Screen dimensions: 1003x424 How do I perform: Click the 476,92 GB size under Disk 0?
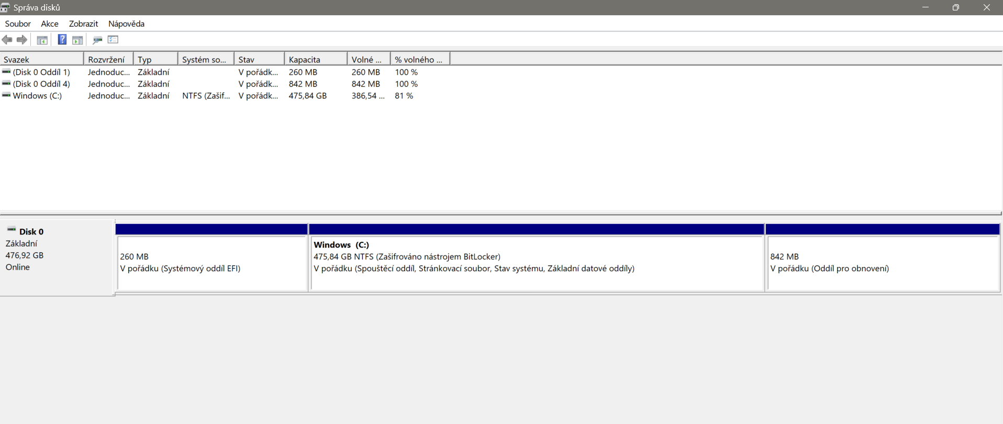(x=25, y=255)
